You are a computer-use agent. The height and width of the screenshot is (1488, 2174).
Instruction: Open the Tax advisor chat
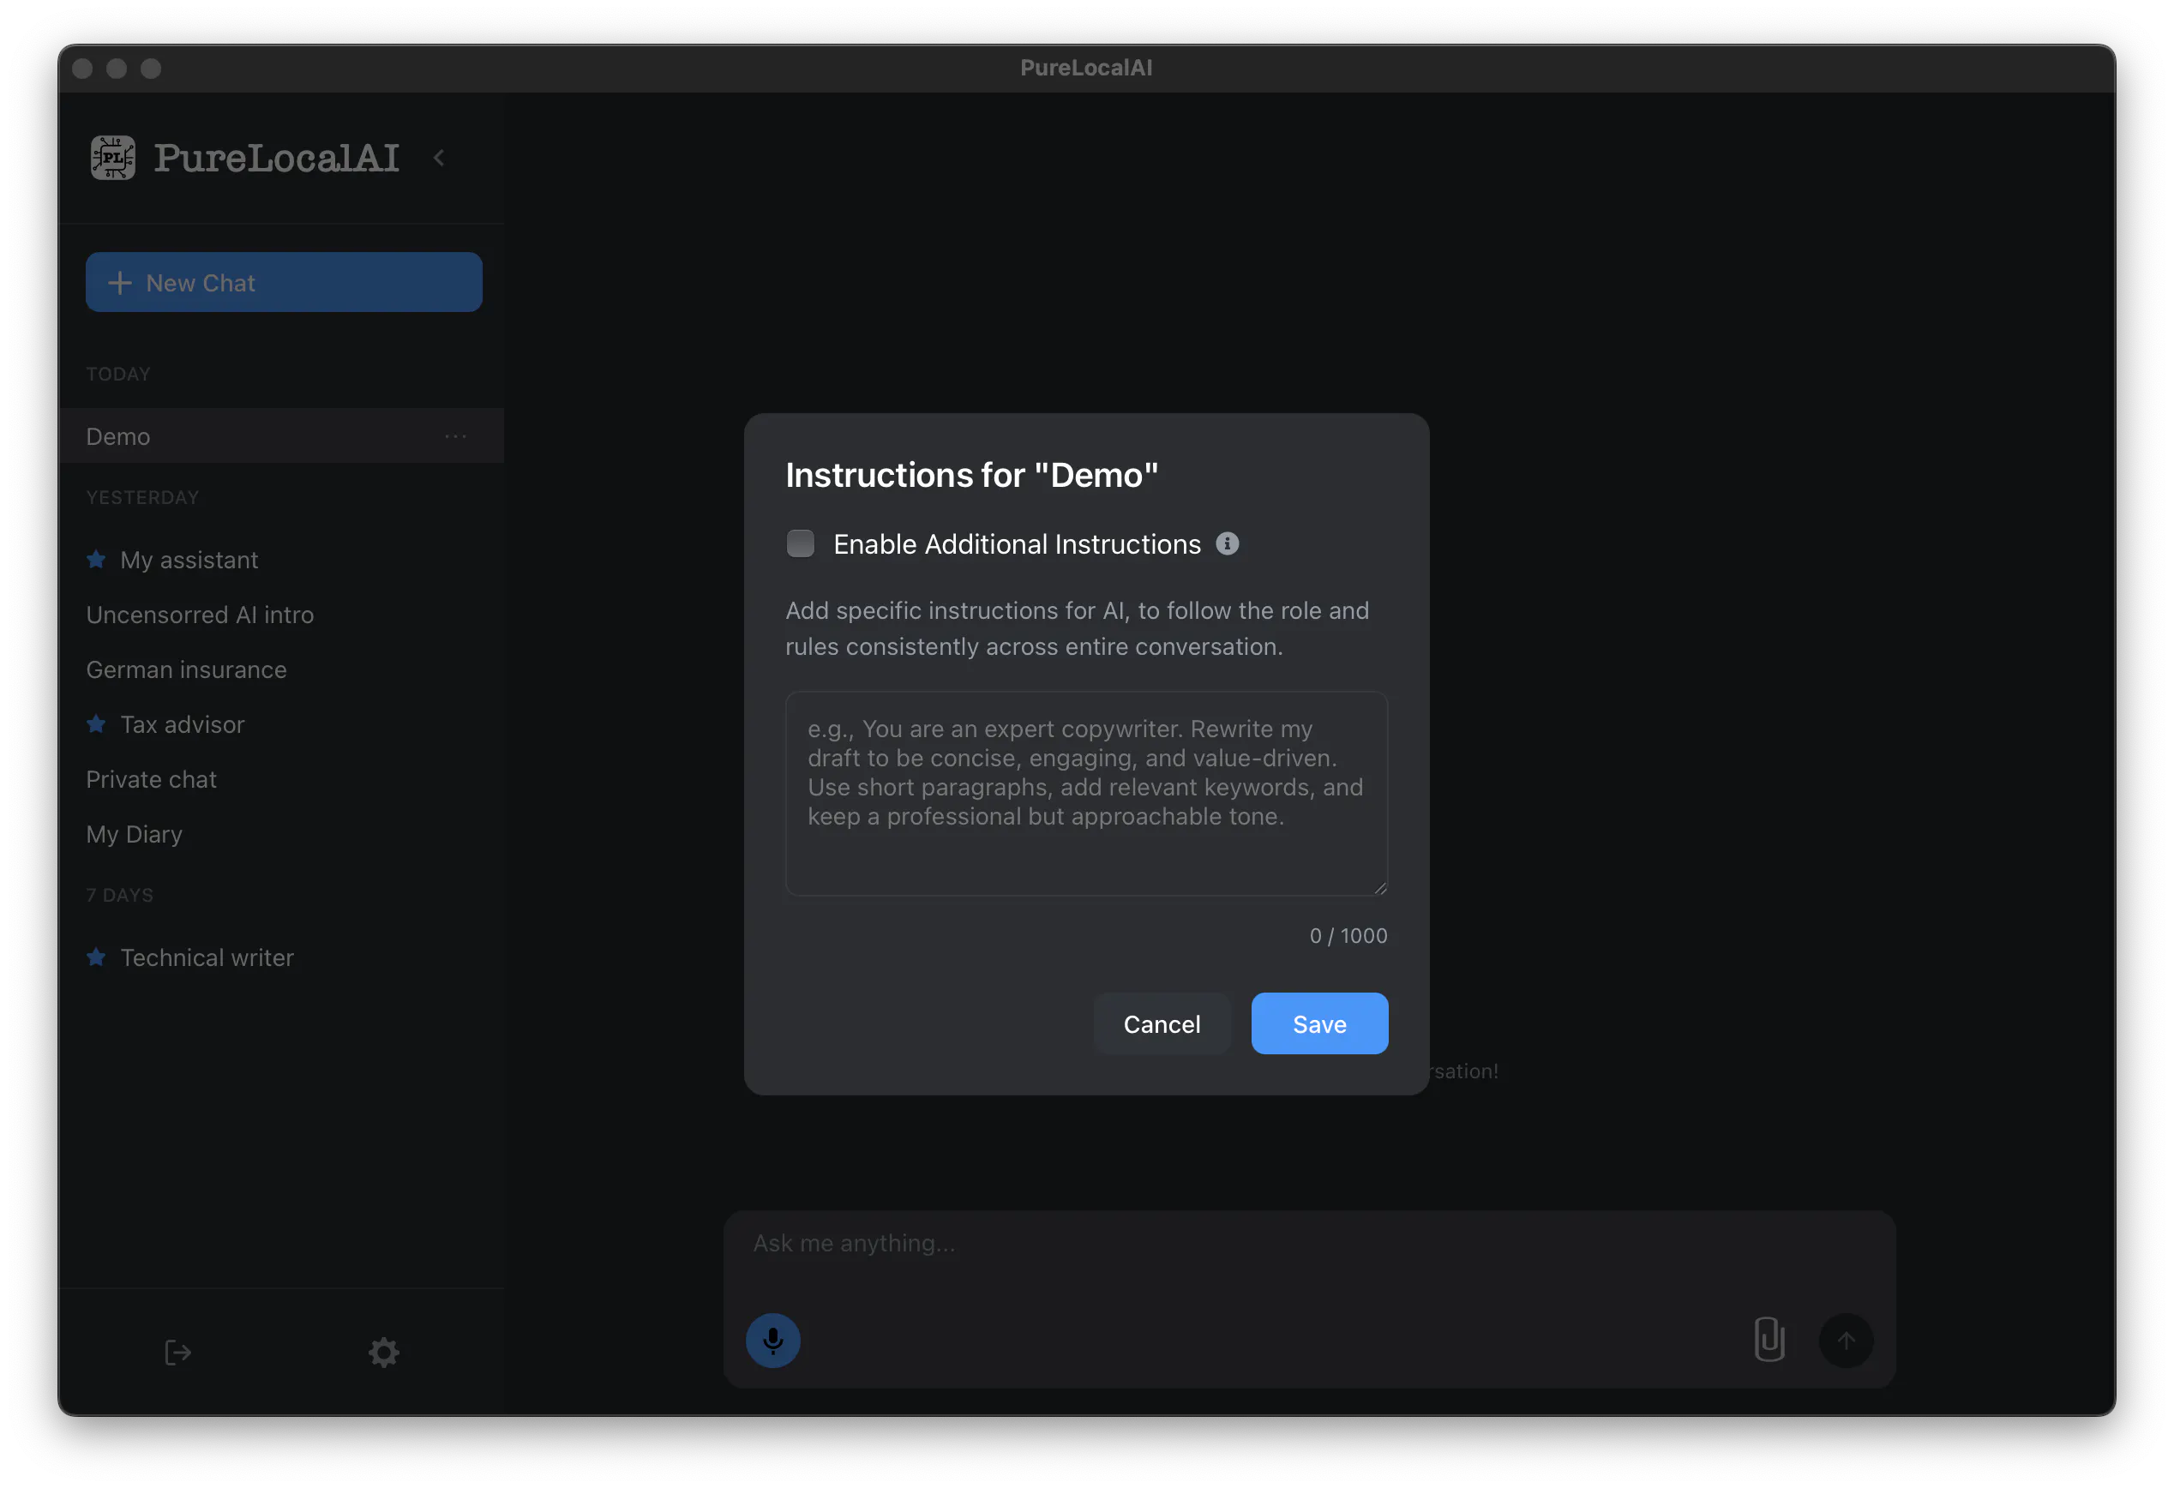[183, 725]
